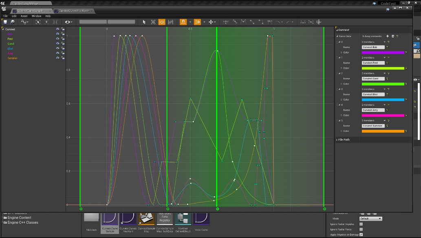The width and height of the screenshot is (421, 238).
Task: Toggle visibility of Amy curve
Action: [57, 53]
